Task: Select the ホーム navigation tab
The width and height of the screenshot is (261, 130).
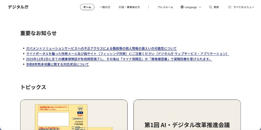Action: (87, 7)
